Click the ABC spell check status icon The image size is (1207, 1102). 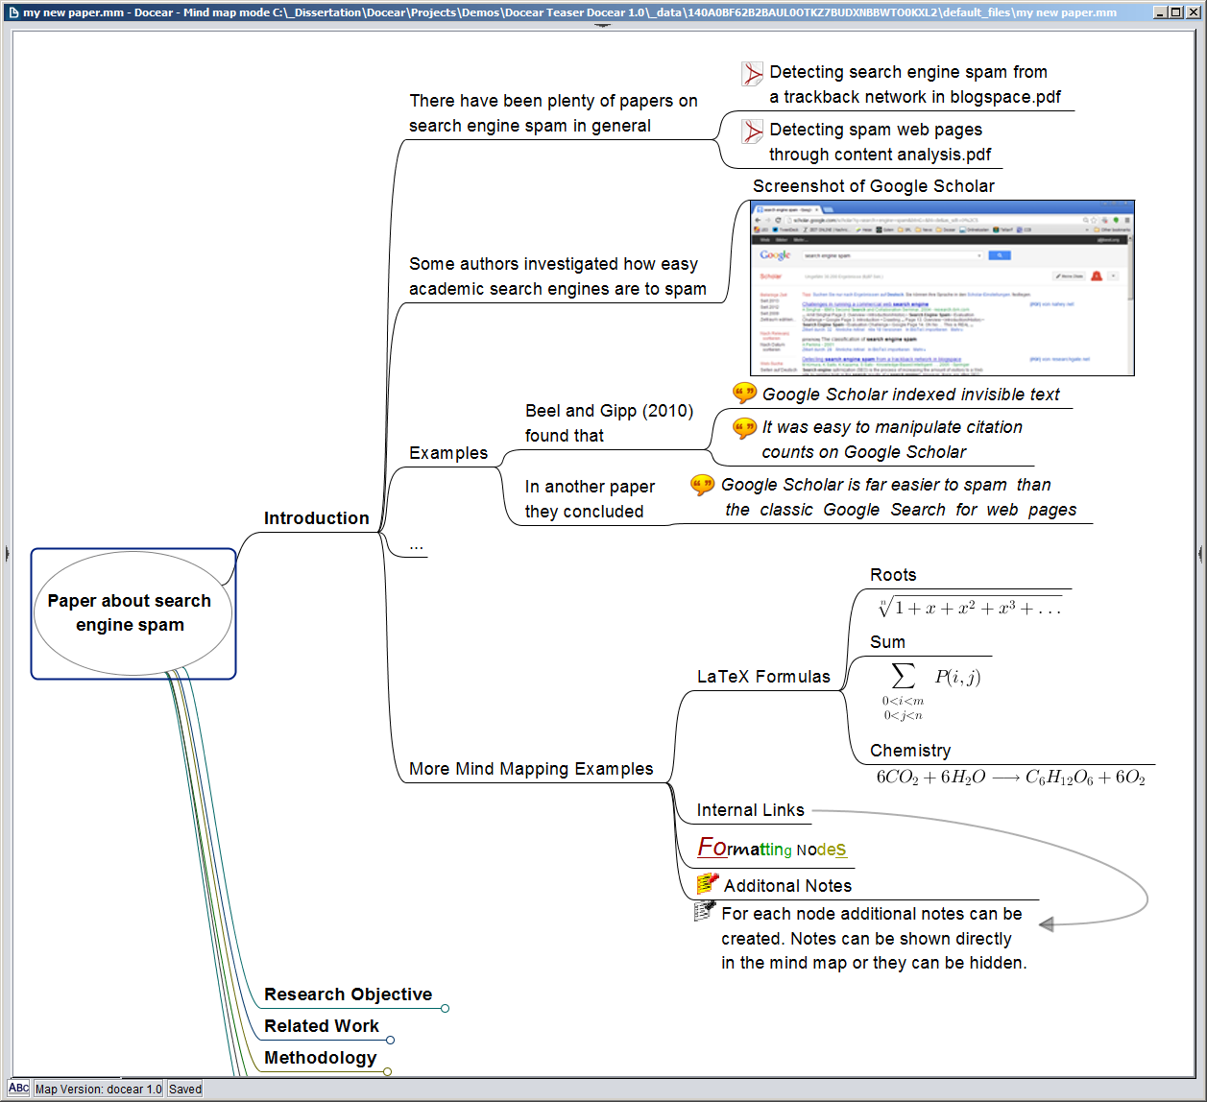(x=19, y=1089)
